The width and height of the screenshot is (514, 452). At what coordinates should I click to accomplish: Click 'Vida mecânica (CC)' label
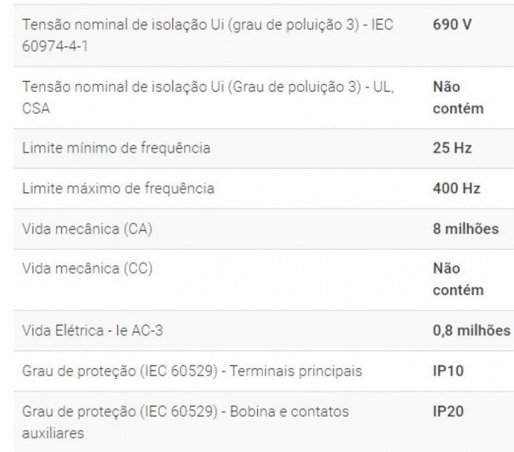87,269
